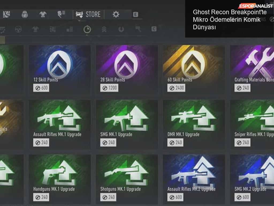Select the chevrons rank category icon
Viewport: 274px width, 206px height.
click(x=104, y=29)
